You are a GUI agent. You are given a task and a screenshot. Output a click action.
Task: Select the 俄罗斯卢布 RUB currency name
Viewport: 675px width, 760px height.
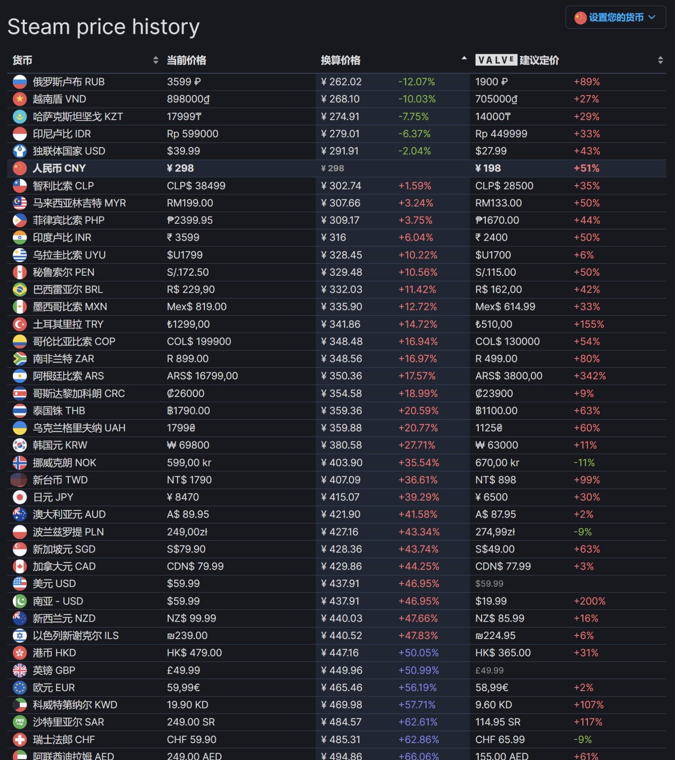point(69,82)
